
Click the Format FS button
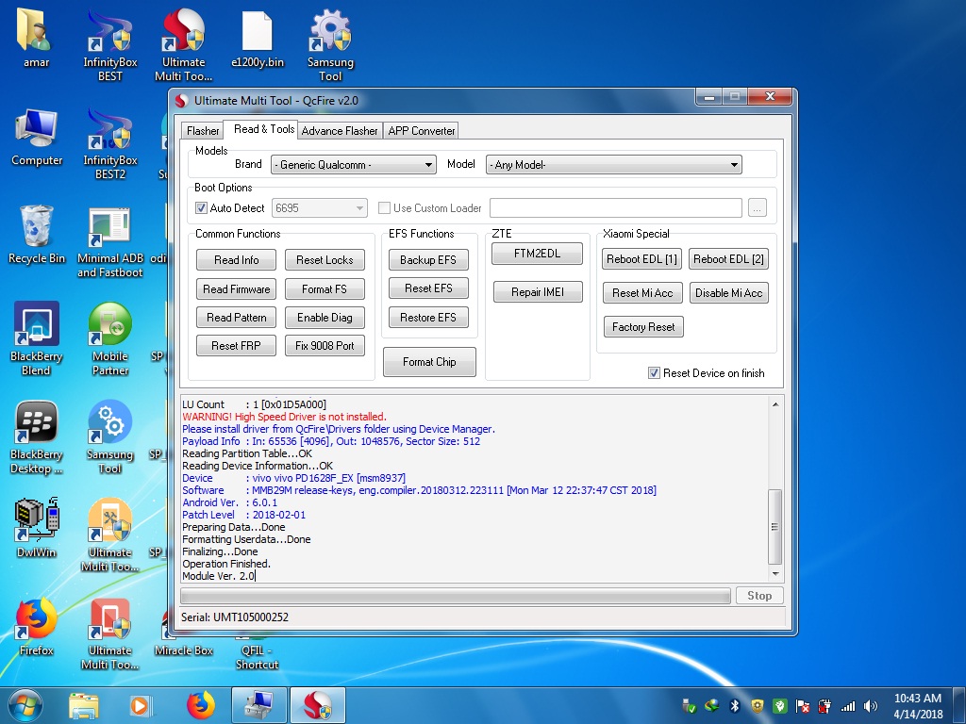pos(325,288)
